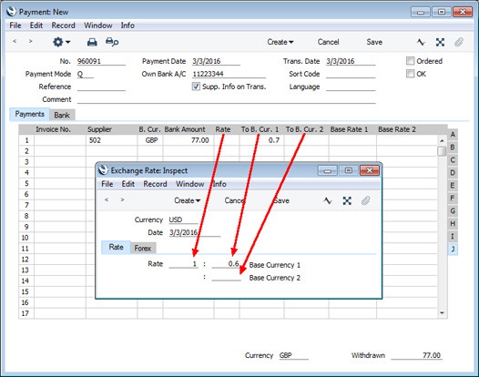
Task: Tick the Ordered checkbox
Action: (x=410, y=61)
